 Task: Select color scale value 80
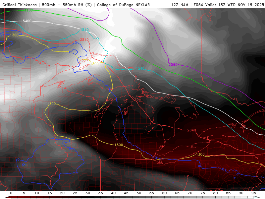(x=215, y=193)
